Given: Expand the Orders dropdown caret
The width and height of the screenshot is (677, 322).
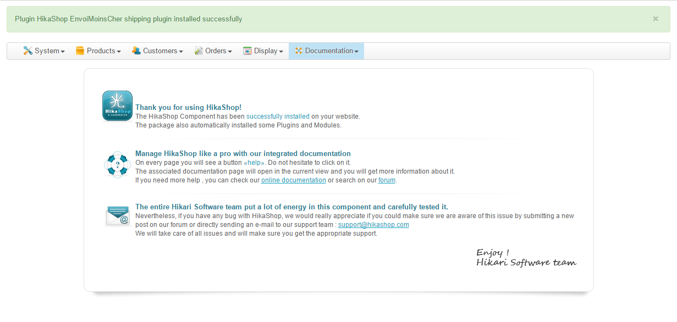Looking at the screenshot, I should (x=230, y=52).
